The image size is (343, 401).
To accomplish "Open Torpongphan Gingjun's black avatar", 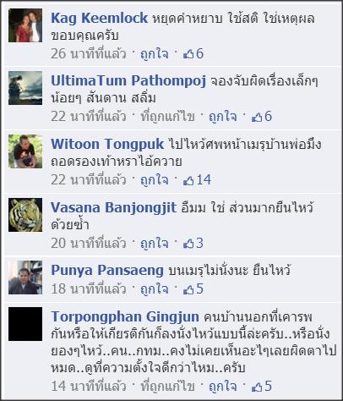I will pyautogui.click(x=25, y=324).
